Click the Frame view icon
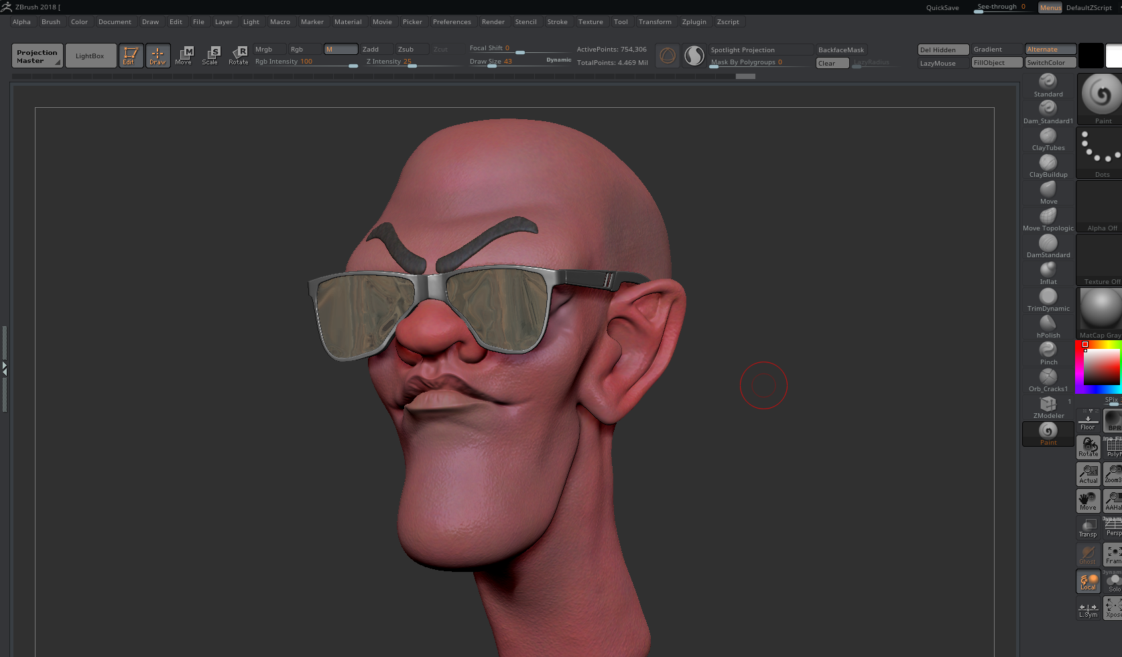Viewport: 1122px width, 657px height. 1113,555
